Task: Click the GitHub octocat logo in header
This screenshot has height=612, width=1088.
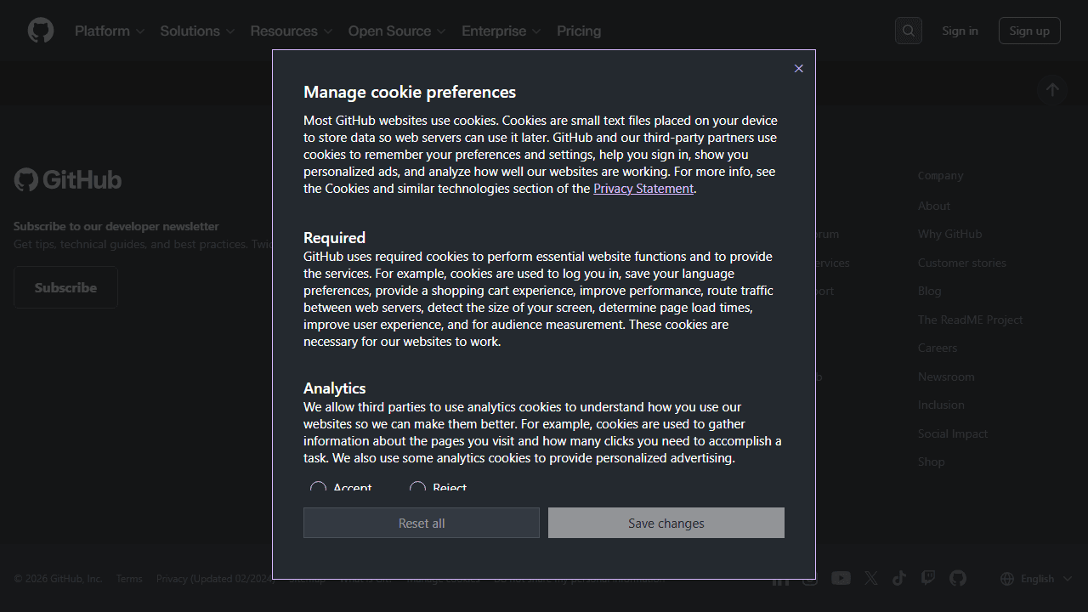Action: pyautogui.click(x=41, y=31)
